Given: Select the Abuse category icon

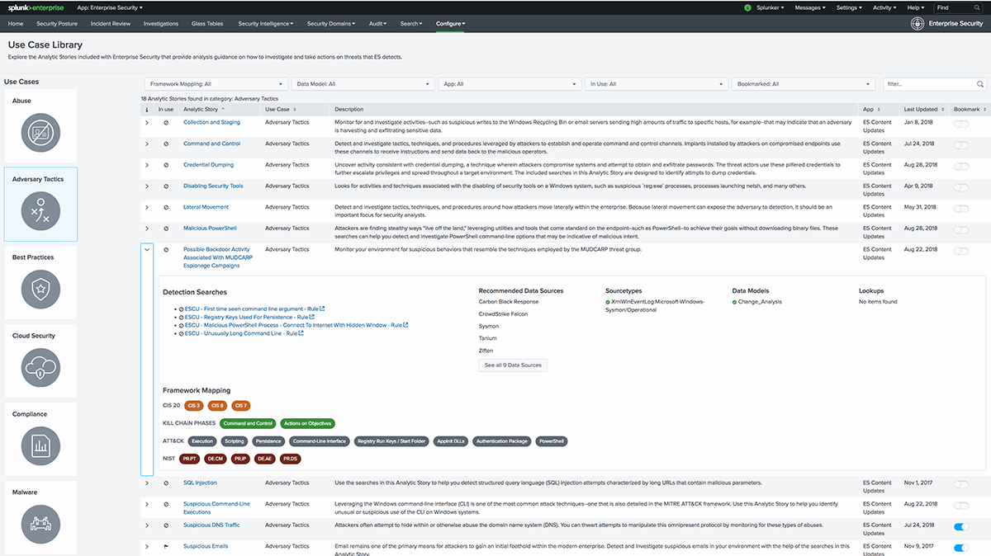Looking at the screenshot, I should tap(39, 132).
